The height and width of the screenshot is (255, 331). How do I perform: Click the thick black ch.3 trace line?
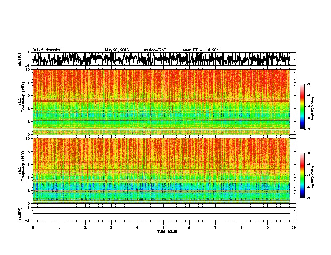tap(161, 213)
